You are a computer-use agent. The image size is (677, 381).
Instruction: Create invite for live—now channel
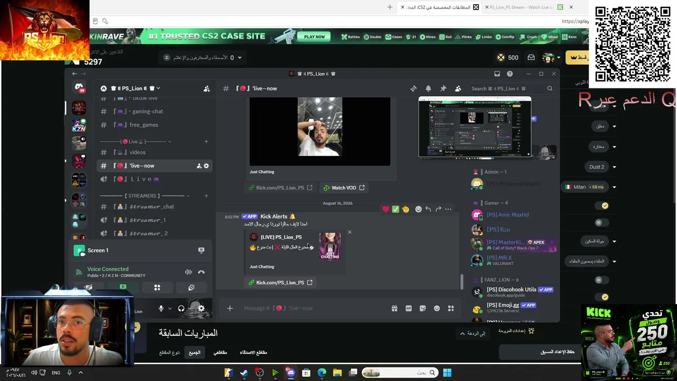click(199, 166)
